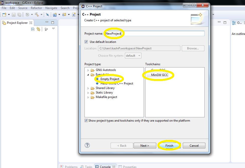
Task: Open the Project Explorer view menu arrow
Action: pos(53,29)
